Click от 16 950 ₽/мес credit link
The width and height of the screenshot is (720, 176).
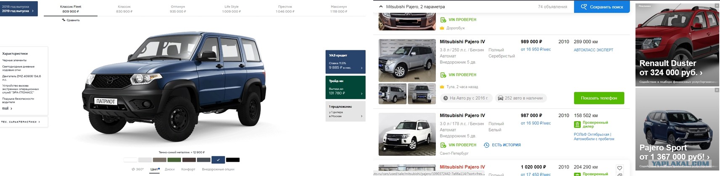click(x=536, y=49)
